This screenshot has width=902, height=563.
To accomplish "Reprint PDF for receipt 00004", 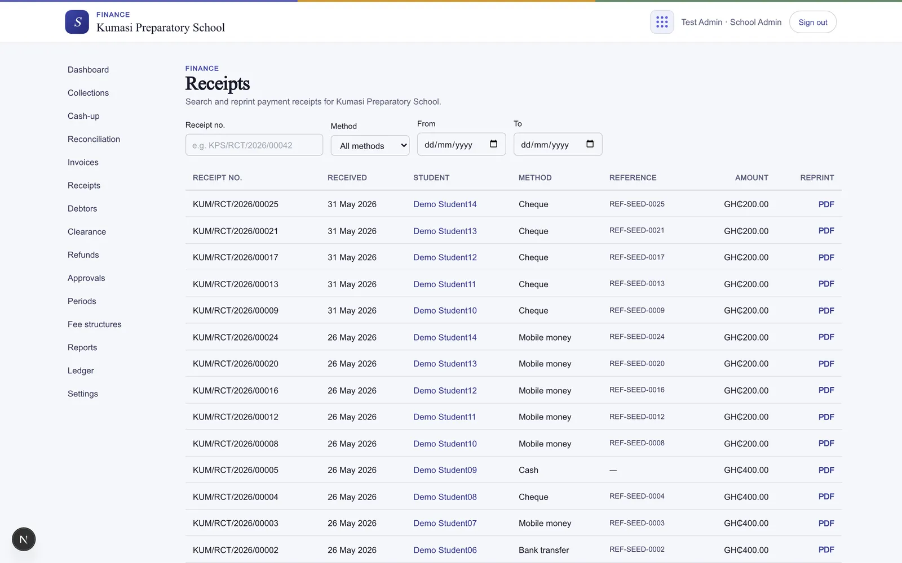I will 826,497.
